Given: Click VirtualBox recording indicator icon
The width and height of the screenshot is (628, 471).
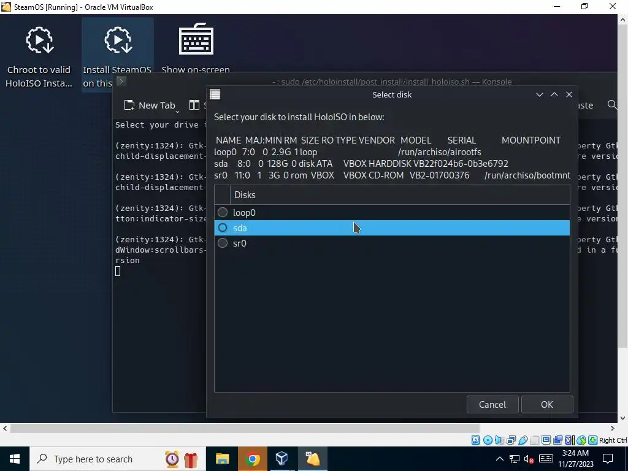Looking at the screenshot, I should point(557,440).
